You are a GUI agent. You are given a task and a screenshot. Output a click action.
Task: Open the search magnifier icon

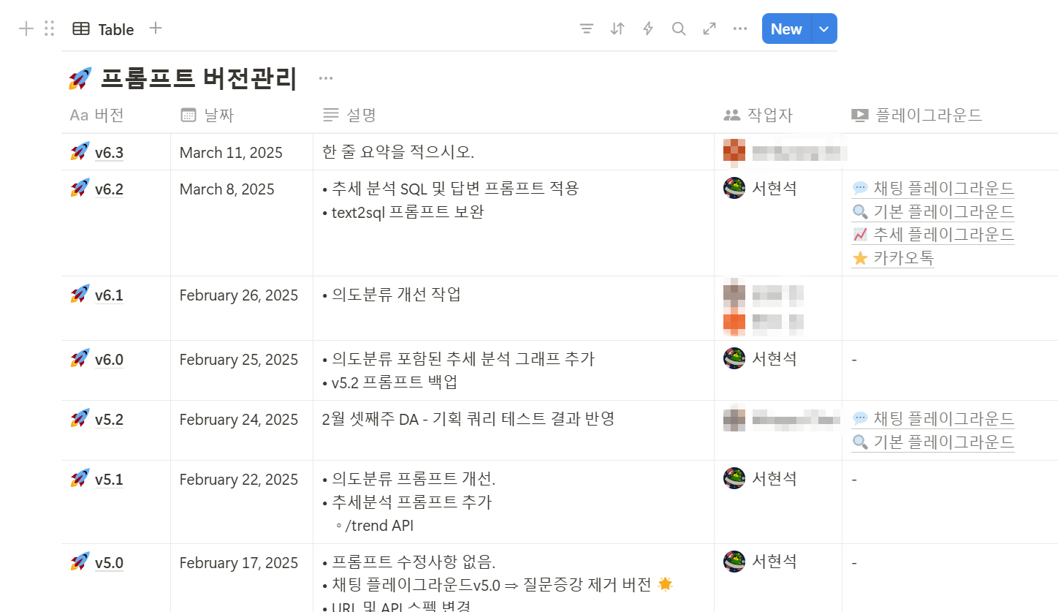679,29
